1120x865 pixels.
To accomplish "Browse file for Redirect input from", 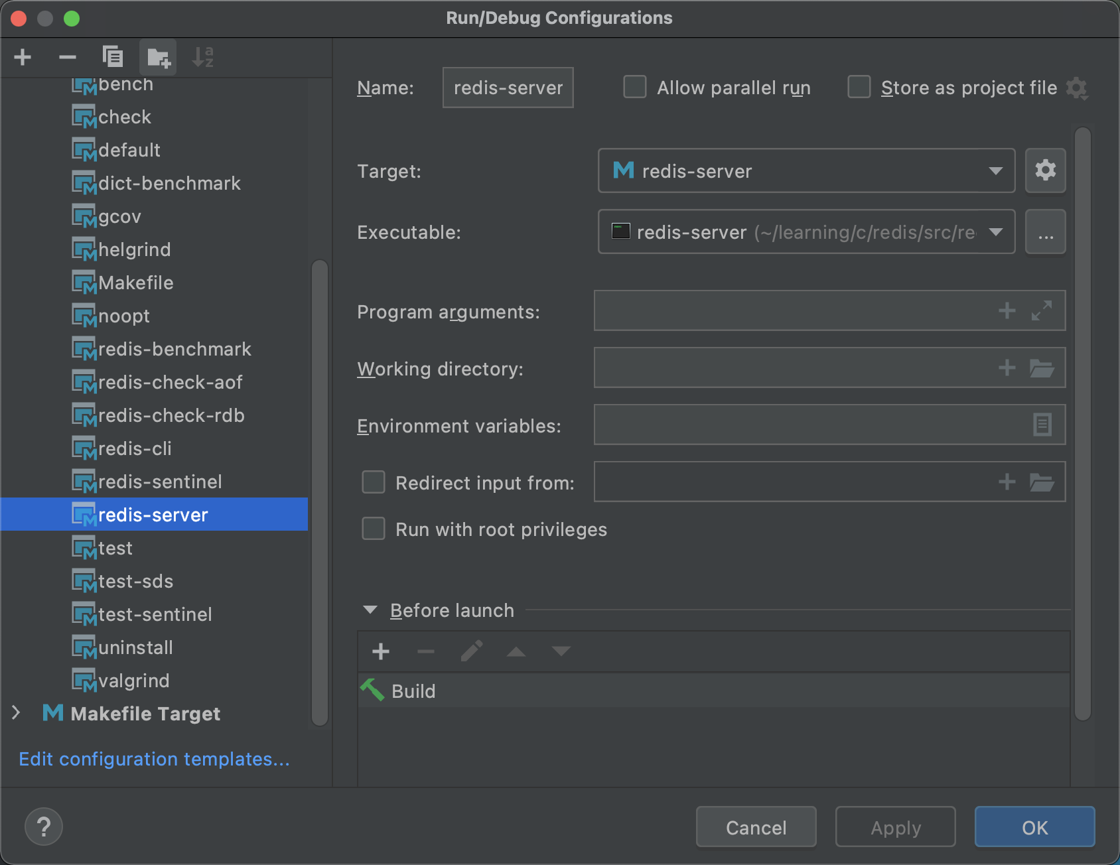I will (x=1042, y=482).
